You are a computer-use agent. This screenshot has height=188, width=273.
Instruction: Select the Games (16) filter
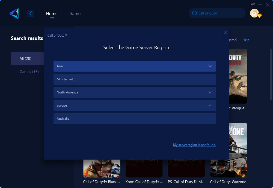(x=29, y=72)
